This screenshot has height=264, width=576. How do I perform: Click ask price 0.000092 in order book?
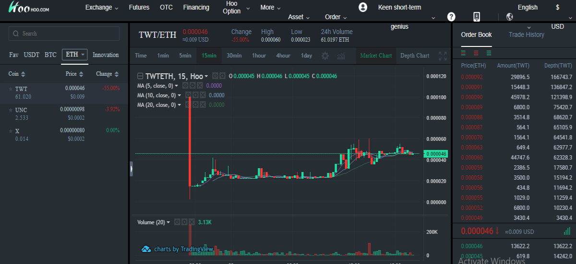click(x=472, y=77)
